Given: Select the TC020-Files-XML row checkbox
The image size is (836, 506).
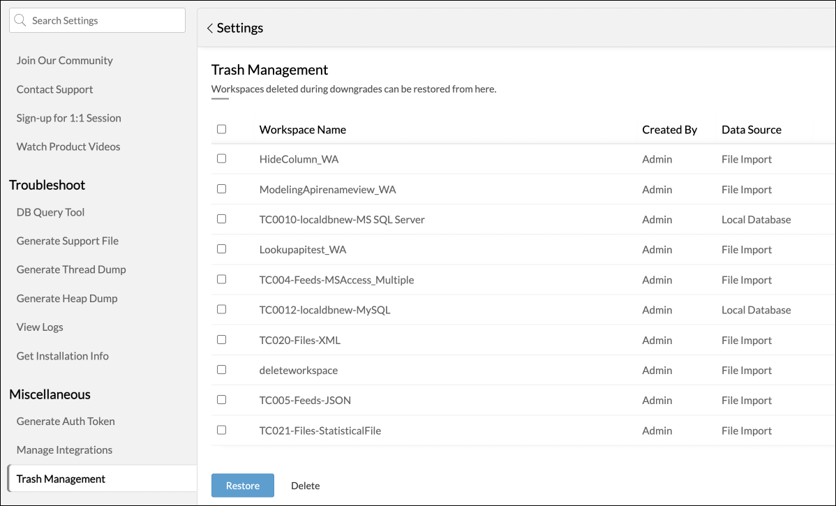Looking at the screenshot, I should pos(221,340).
